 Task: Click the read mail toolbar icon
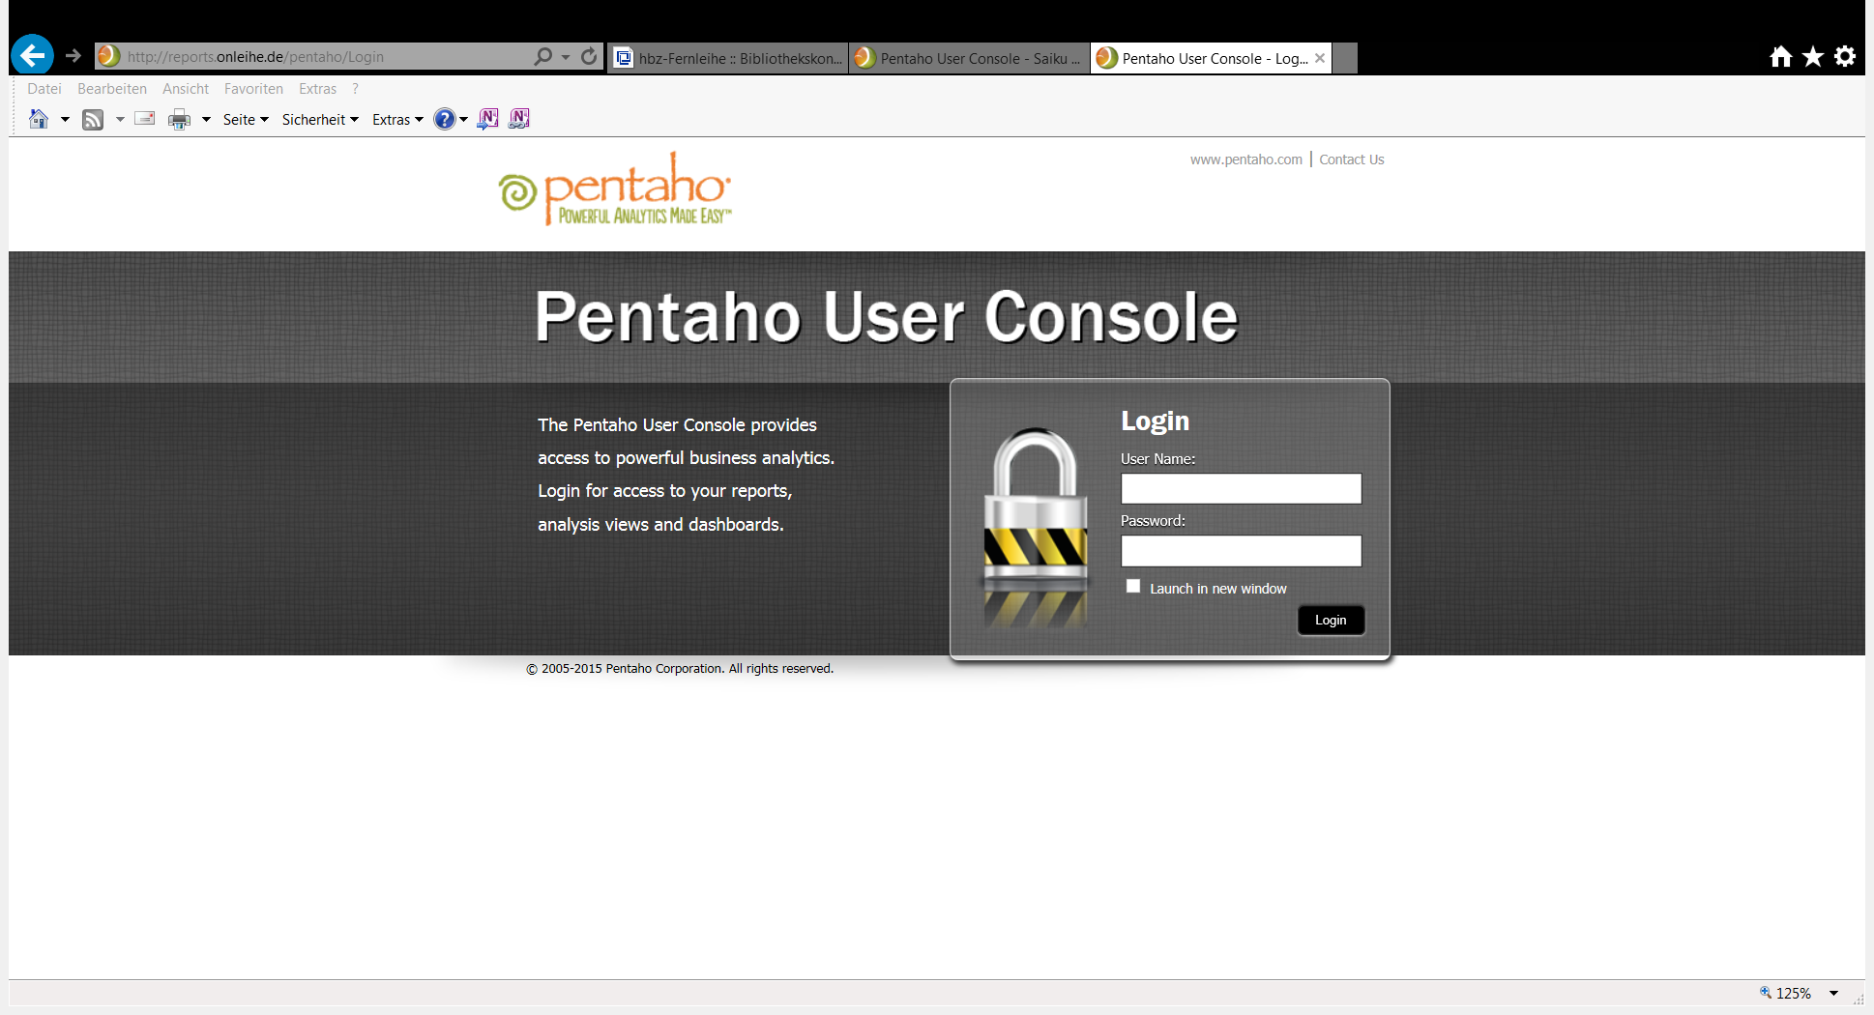point(145,119)
